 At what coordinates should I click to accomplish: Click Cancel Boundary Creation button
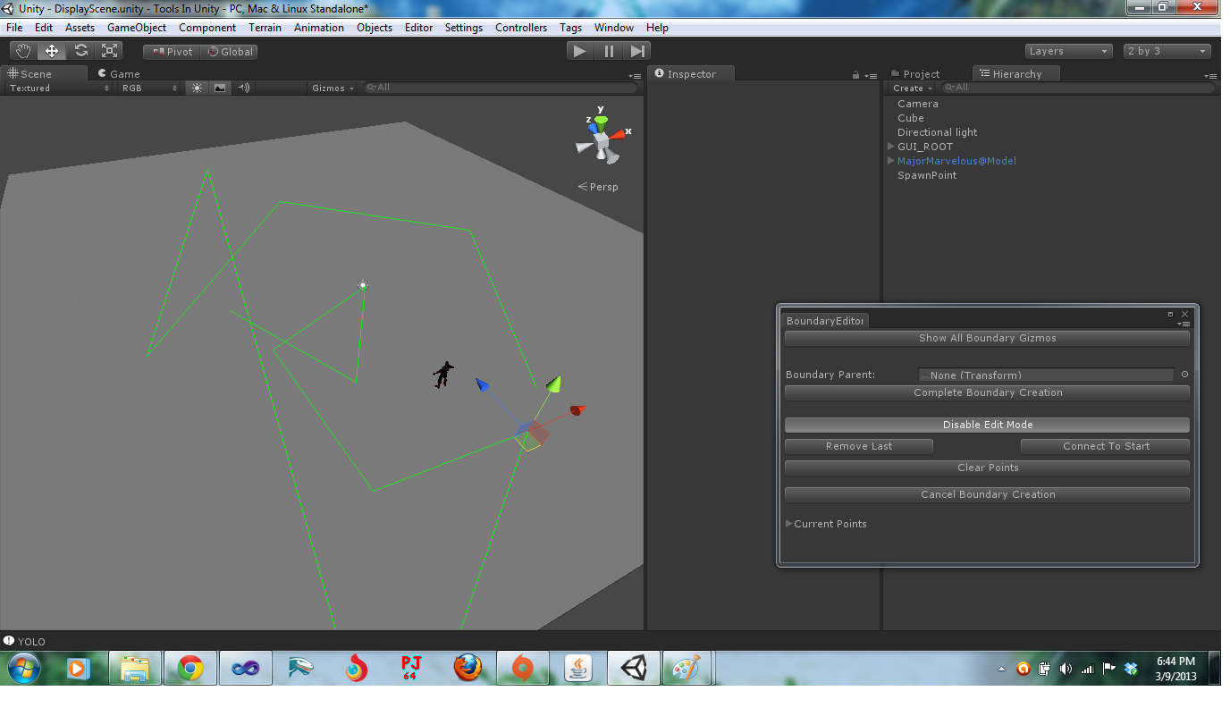[987, 494]
